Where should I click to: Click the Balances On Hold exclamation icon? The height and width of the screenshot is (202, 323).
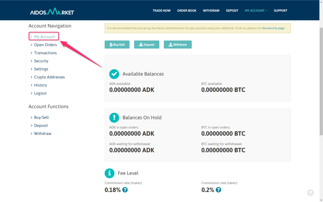(x=114, y=118)
